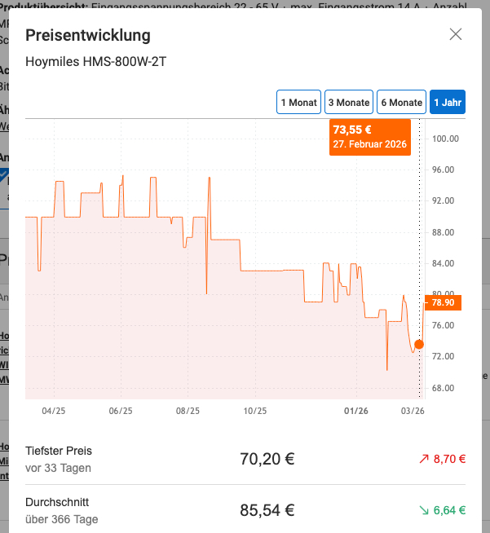
Task: Switch to the 1 Monat range
Action: point(298,103)
